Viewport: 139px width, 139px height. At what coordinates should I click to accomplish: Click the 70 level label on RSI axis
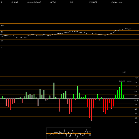[x=2, y=32]
